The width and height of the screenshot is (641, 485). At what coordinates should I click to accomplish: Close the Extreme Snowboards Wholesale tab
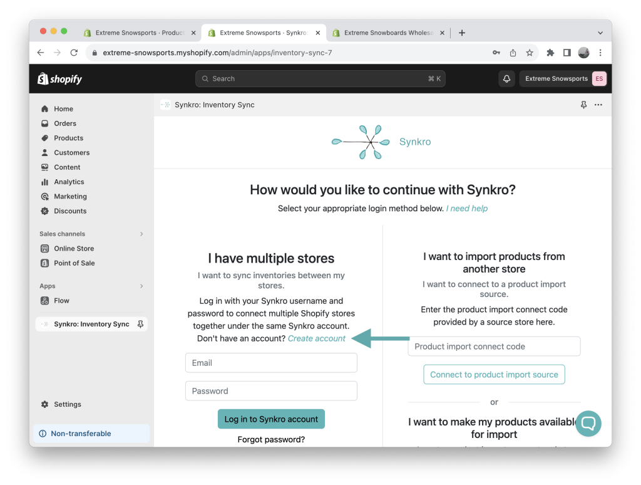coord(442,33)
